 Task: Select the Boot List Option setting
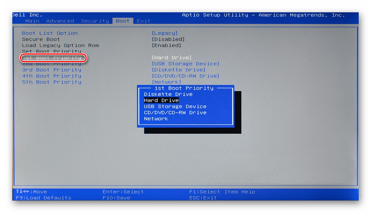50,33
